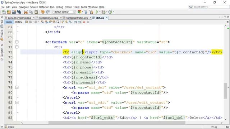Collapse the s:url fold at line 79
This screenshot has width=230, height=129.
point(17,87)
